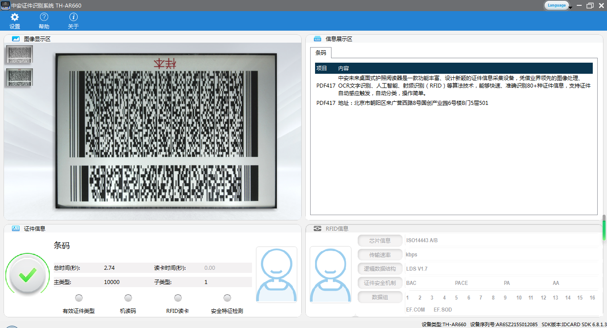Image resolution: width=607 pixels, height=328 pixels.
Task: Click the portrait placeholder in RFID信息 panel
Action: click(330, 275)
